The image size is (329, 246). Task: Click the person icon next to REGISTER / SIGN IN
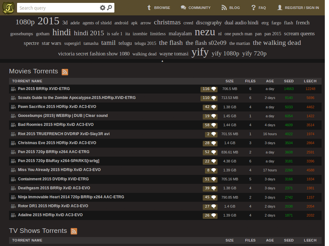click(x=279, y=8)
